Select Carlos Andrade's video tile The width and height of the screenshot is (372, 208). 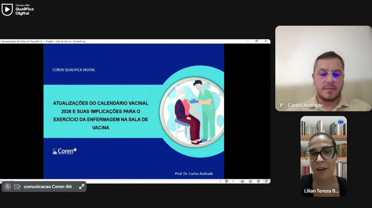pyautogui.click(x=323, y=68)
